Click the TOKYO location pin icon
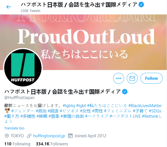Screen dimensions: 167x147 click(7, 136)
